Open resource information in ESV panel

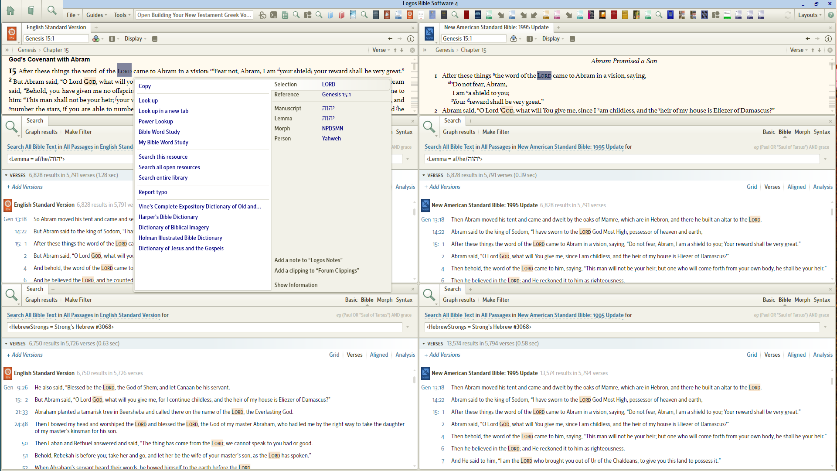coord(410,39)
